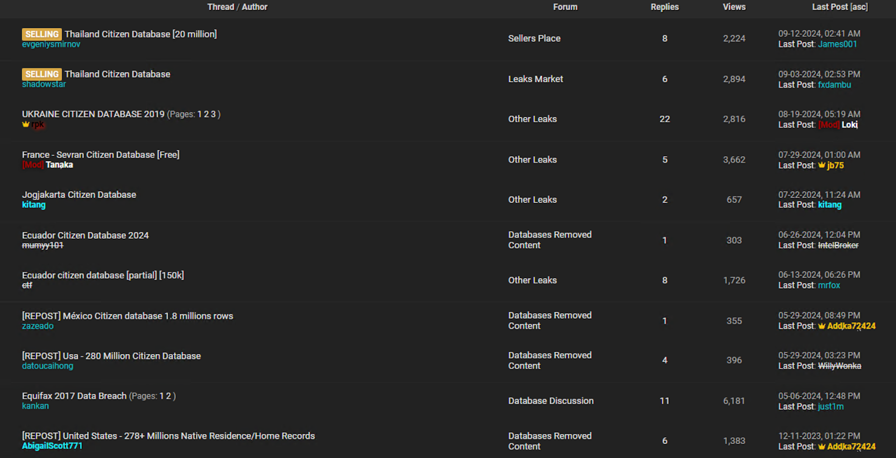
Task: View last poster James001's profile
Action: 837,44
